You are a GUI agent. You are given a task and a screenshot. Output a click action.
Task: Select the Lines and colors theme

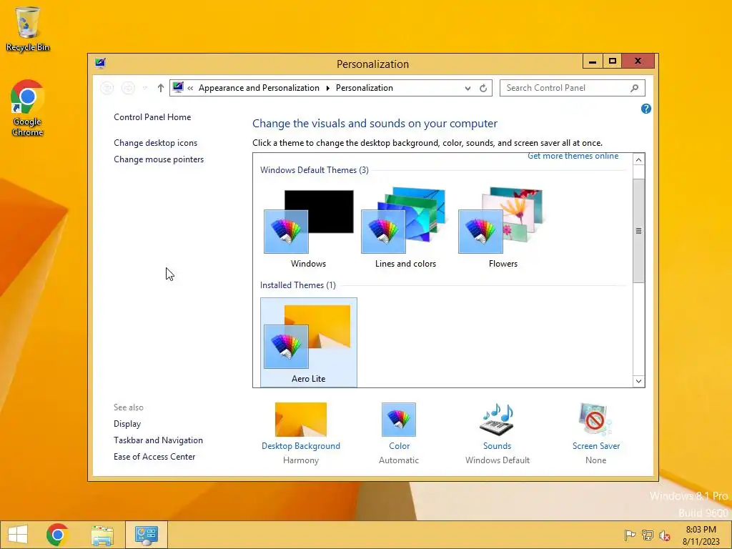click(x=406, y=228)
